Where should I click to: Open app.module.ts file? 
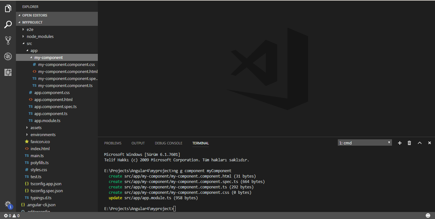57,120
